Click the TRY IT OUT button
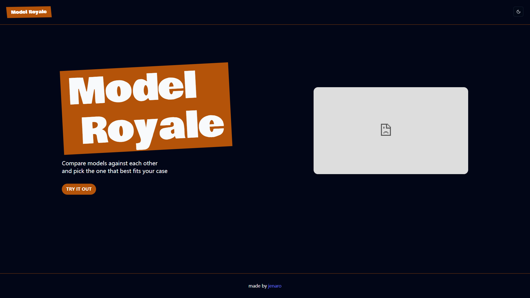This screenshot has width=530, height=298. pos(79,189)
